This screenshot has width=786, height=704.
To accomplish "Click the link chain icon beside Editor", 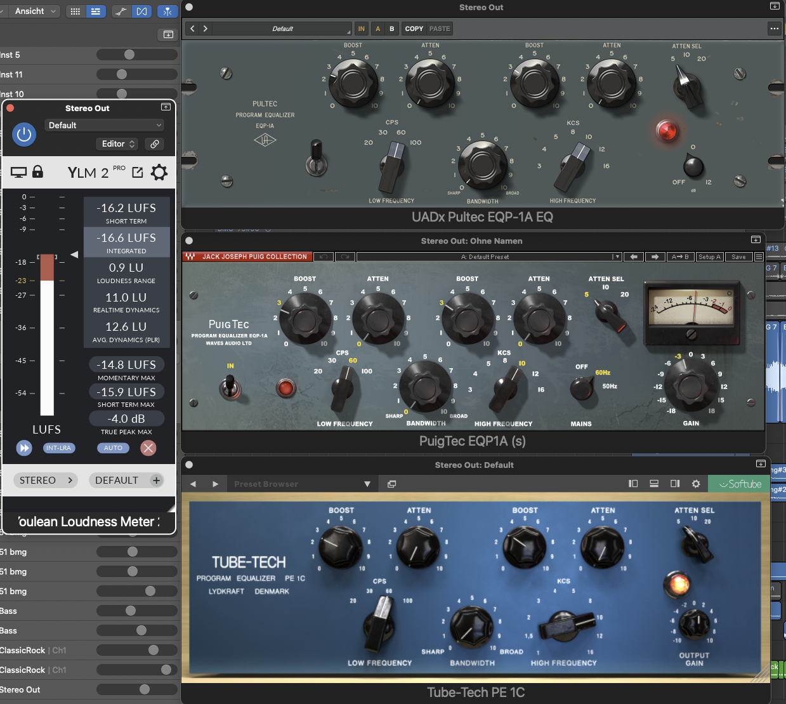I will [x=154, y=144].
